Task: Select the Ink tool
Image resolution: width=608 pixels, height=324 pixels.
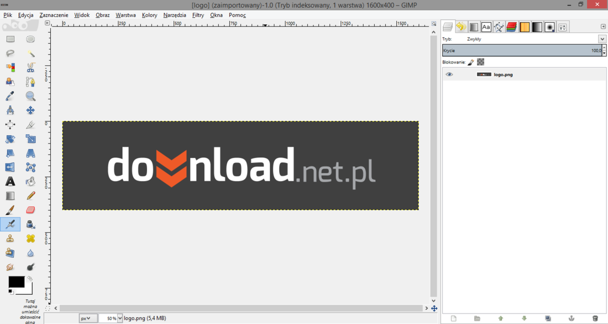Action: [x=30, y=224]
